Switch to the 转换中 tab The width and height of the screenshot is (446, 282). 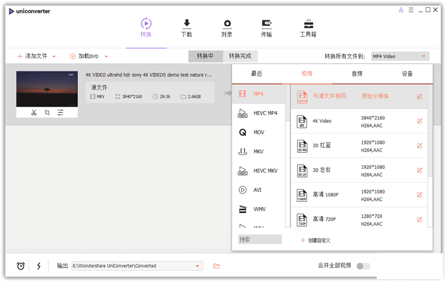206,56
